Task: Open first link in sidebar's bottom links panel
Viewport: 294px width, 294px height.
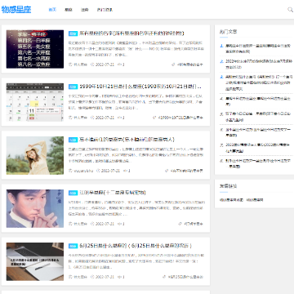Action: (x=231, y=200)
